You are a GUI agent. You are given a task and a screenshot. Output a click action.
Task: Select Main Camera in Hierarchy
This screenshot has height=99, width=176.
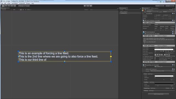pos(124,12)
